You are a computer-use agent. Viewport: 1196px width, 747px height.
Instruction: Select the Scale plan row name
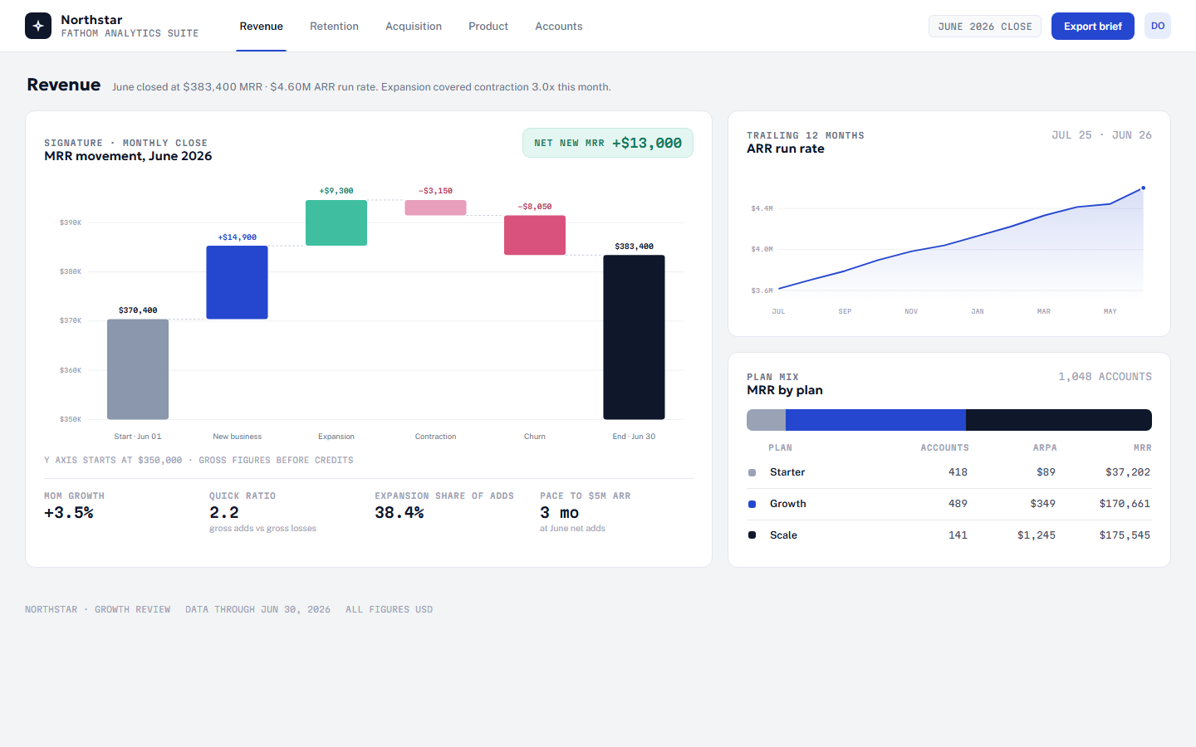pos(783,535)
